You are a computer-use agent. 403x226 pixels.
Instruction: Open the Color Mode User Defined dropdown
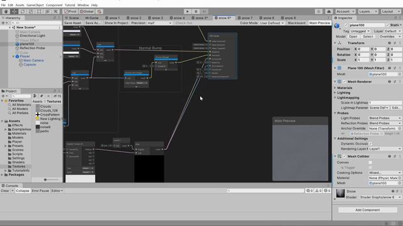tap(272, 23)
